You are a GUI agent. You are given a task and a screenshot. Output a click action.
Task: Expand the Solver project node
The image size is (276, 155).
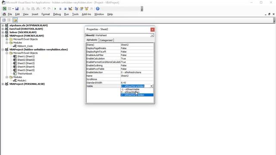coord(3,32)
